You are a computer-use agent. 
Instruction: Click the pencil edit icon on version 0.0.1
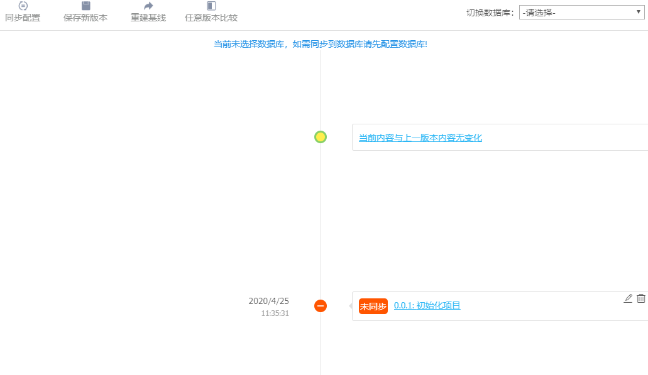[629, 298]
